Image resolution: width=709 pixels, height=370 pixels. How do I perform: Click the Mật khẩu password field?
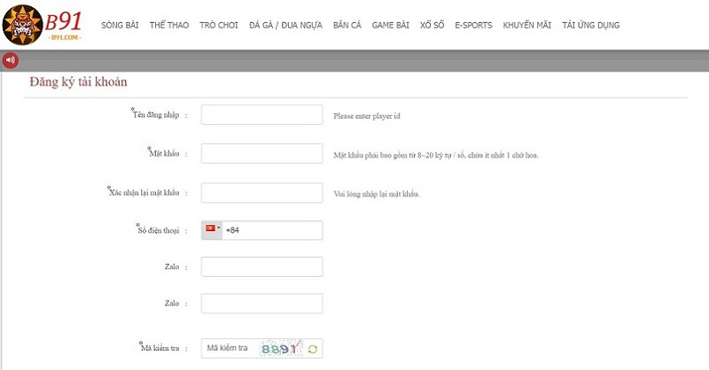pos(261,154)
